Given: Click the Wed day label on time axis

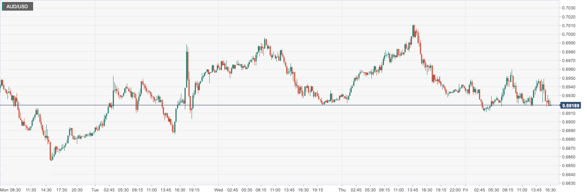Looking at the screenshot, I should click(219, 190).
